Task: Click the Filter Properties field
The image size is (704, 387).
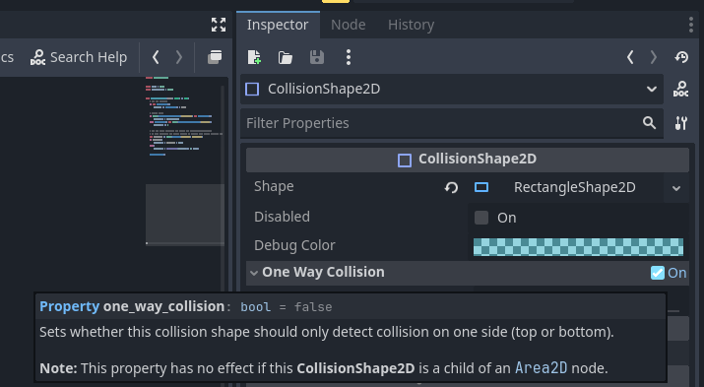Action: click(x=452, y=123)
